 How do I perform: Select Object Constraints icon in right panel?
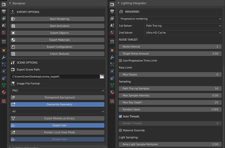(112, 78)
